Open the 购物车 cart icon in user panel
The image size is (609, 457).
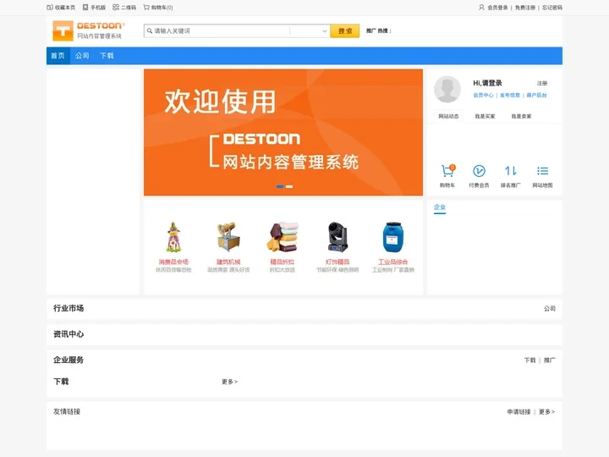(x=447, y=171)
